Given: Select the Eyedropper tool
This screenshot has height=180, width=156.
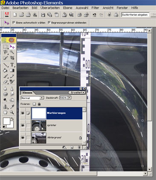Looking at the screenshot, I should click(x=12, y=107).
